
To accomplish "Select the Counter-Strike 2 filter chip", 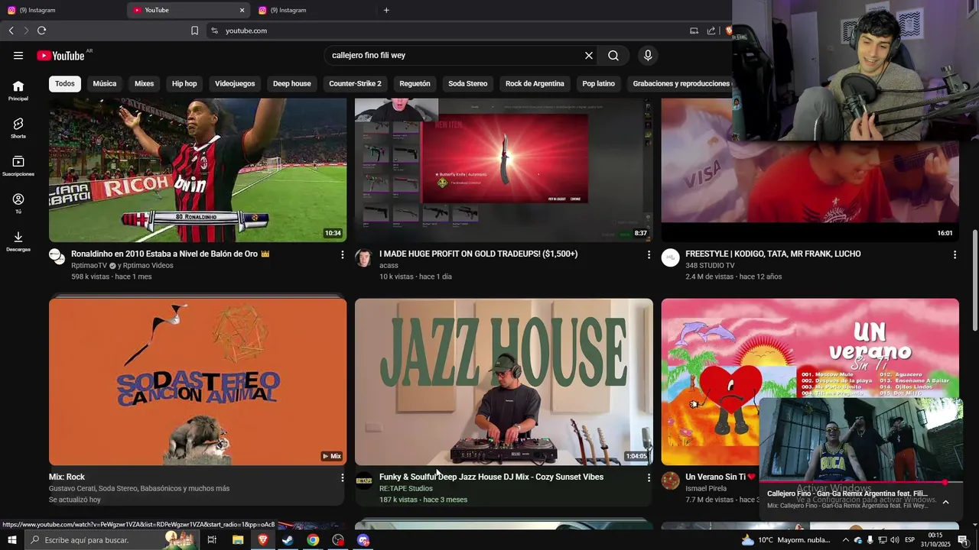I will 355,83.
